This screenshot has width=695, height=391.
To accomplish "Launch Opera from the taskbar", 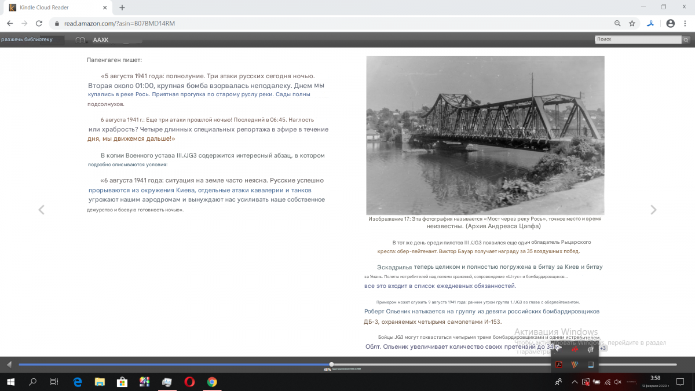I will pyautogui.click(x=189, y=382).
